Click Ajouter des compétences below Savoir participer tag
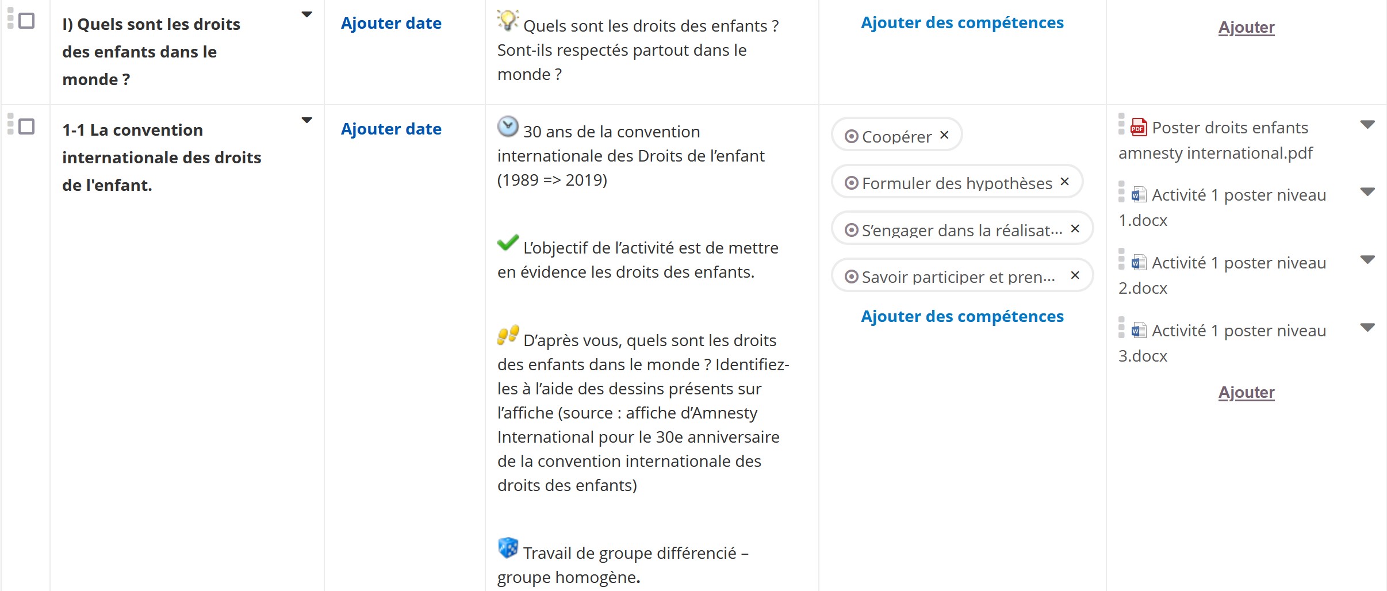Viewport: 1387px width, 591px height. click(x=962, y=316)
